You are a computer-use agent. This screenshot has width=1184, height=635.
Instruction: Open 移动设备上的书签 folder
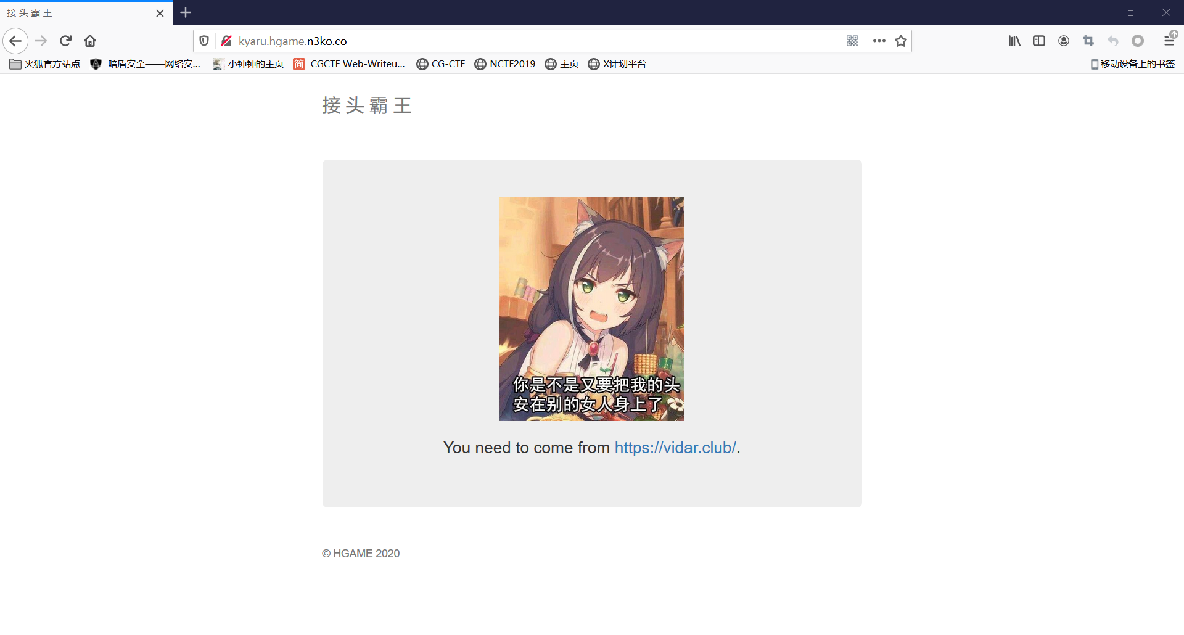[x=1133, y=64]
